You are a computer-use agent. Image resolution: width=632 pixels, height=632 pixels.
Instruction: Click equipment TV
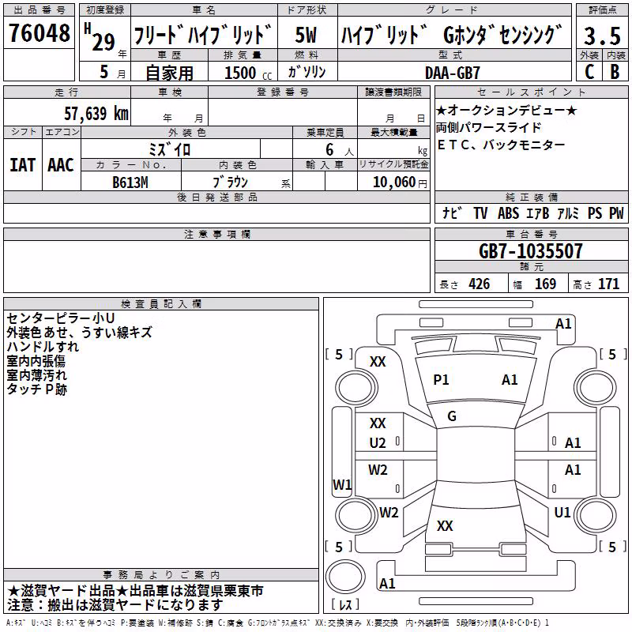pyautogui.click(x=480, y=213)
